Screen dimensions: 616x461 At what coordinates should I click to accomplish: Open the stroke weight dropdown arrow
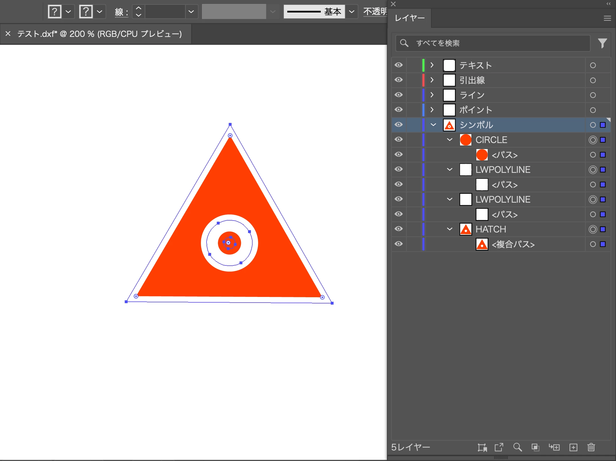pos(191,12)
